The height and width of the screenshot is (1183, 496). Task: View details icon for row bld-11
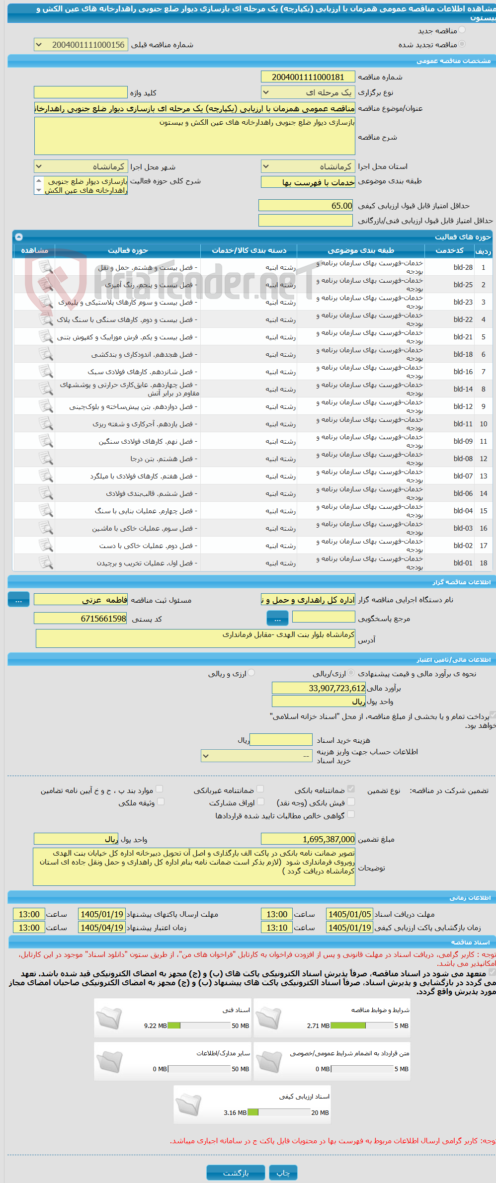coord(46,424)
